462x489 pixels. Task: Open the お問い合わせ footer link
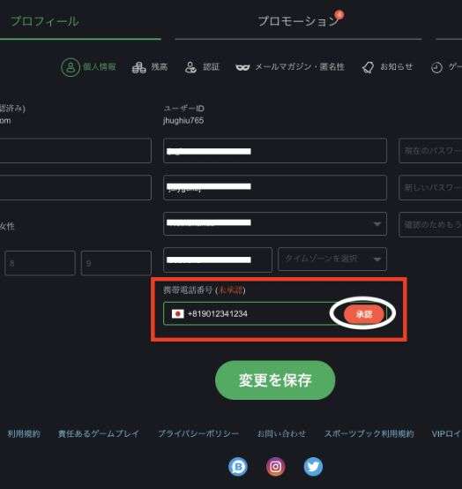pos(281,433)
